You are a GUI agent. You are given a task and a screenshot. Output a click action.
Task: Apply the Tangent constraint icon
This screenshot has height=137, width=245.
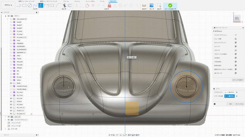point(87,5)
